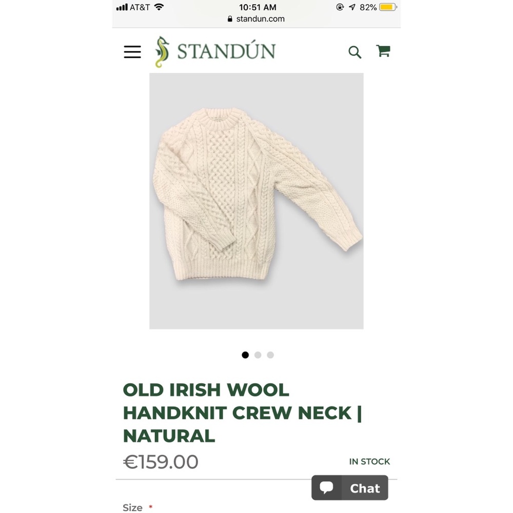Tap the search magnifying glass icon

click(355, 52)
